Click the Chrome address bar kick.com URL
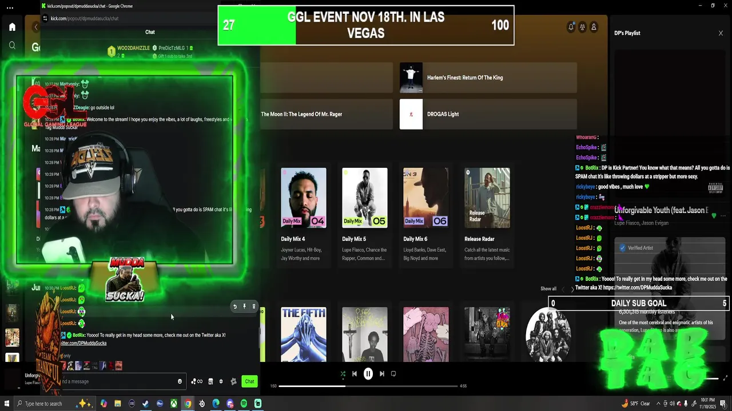Screen dimensions: 732x411 coord(84,18)
